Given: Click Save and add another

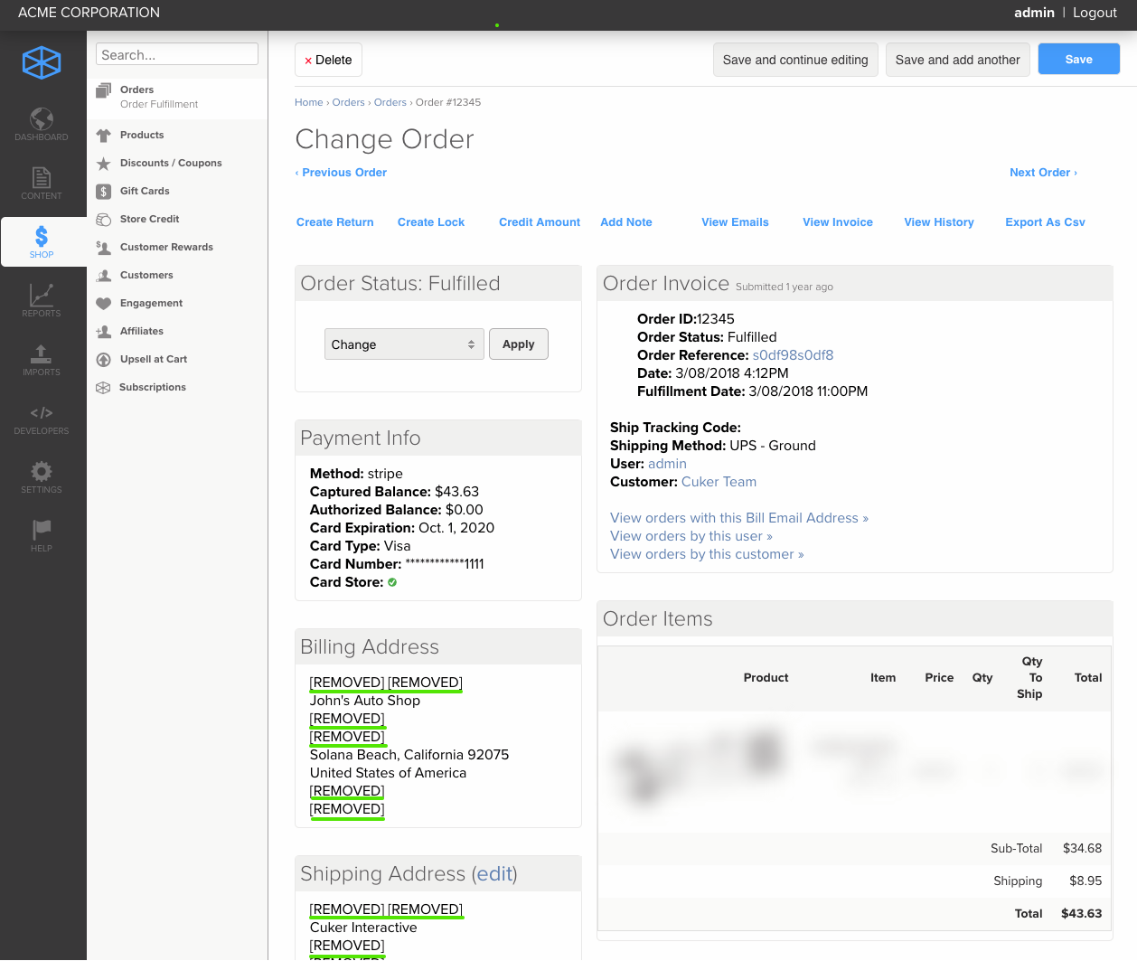Looking at the screenshot, I should [958, 60].
